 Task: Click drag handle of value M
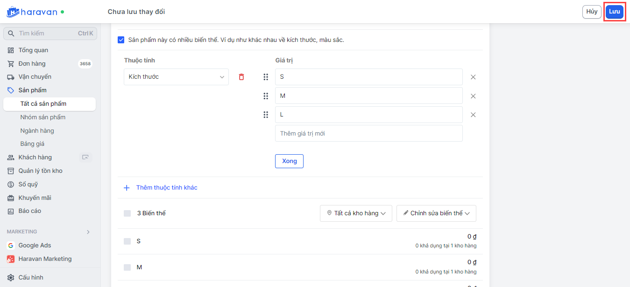[x=266, y=96]
